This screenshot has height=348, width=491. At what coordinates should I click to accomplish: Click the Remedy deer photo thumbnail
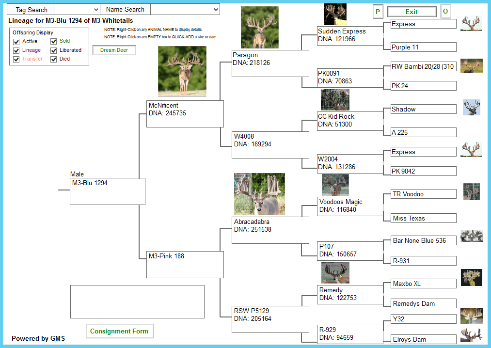coord(335,273)
